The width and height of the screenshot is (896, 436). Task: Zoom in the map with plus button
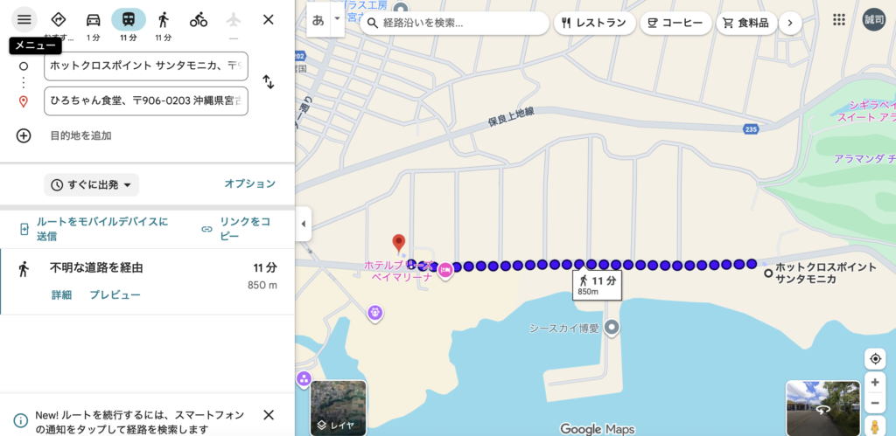coord(874,383)
